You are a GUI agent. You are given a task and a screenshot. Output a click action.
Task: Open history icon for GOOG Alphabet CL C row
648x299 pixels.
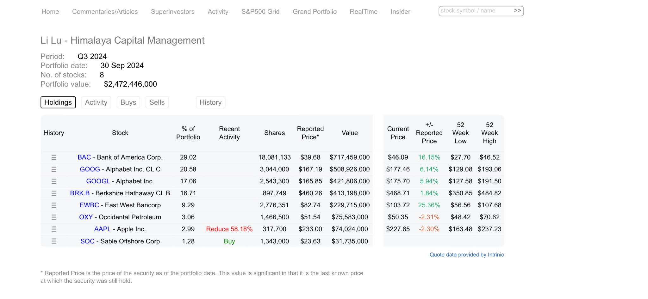click(x=54, y=169)
